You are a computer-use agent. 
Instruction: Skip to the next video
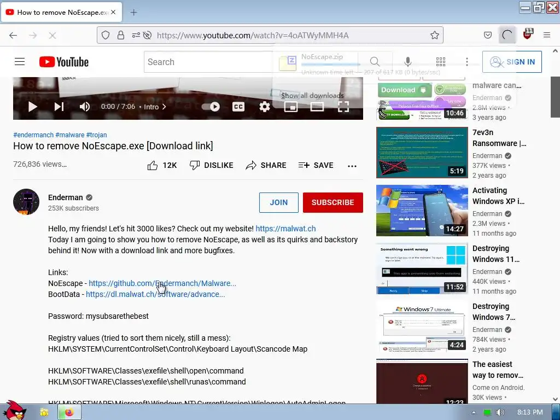59,107
